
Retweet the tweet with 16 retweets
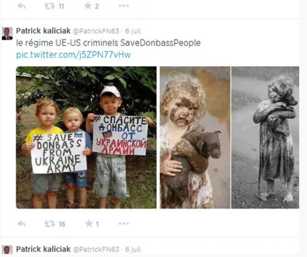point(50,224)
